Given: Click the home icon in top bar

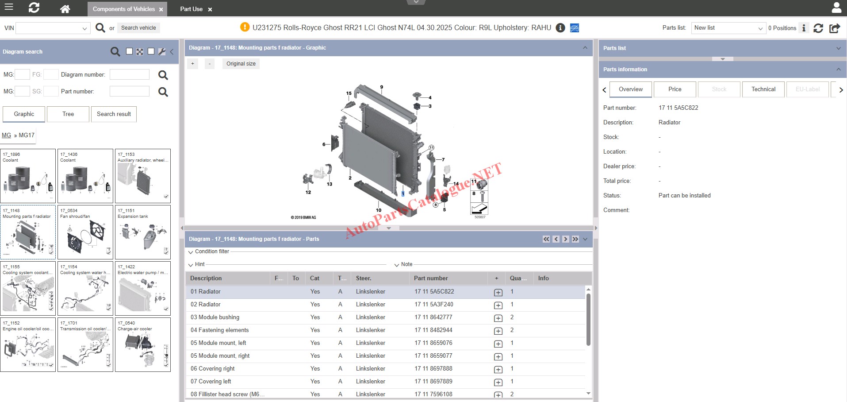Looking at the screenshot, I should coord(65,9).
